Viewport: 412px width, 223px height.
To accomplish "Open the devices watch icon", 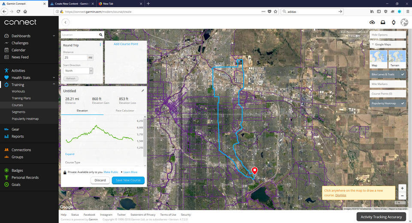I will pos(393,22).
